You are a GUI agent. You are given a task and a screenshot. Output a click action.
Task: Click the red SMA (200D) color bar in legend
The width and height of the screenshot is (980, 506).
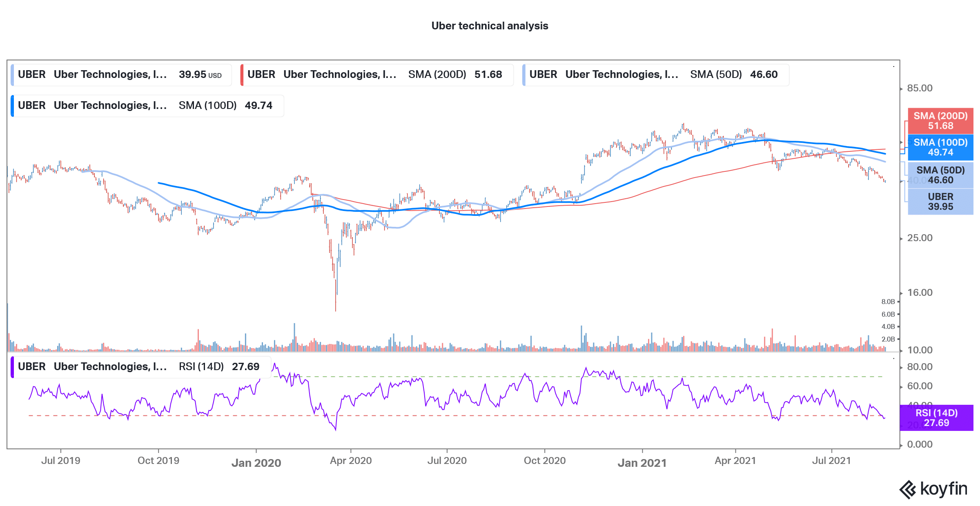tap(242, 75)
